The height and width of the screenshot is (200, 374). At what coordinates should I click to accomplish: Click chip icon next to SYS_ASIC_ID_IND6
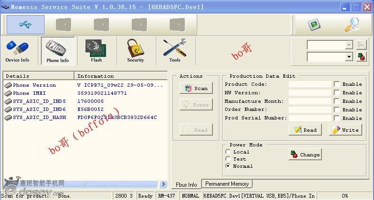tap(8, 109)
